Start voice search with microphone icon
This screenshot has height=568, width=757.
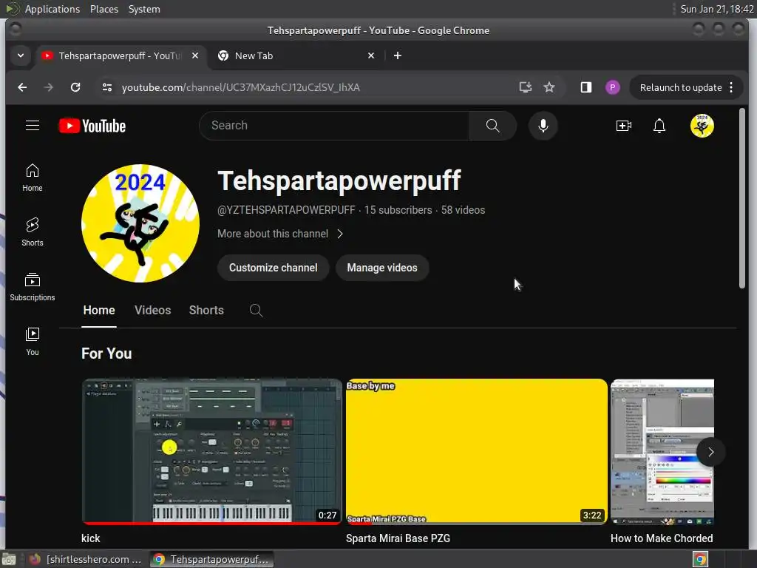point(543,126)
